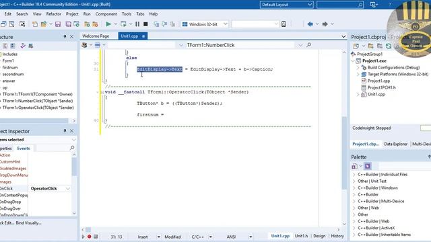Navigate forward with the right arrow
Viewport: 431px width, 242px height.
(325, 24)
